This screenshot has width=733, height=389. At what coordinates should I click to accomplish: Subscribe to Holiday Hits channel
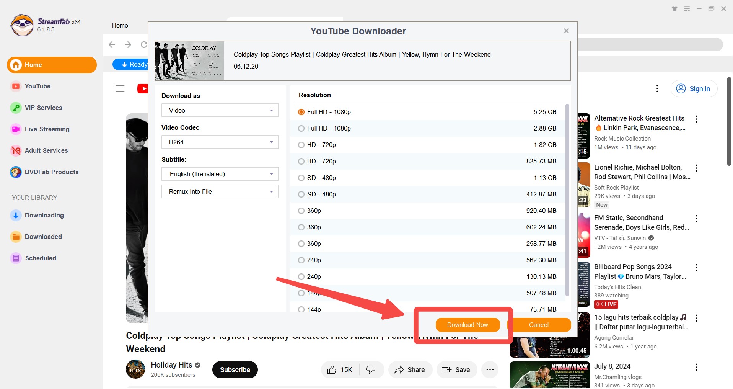point(235,369)
